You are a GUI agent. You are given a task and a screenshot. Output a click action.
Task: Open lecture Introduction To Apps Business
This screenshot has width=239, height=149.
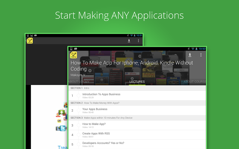137,95
